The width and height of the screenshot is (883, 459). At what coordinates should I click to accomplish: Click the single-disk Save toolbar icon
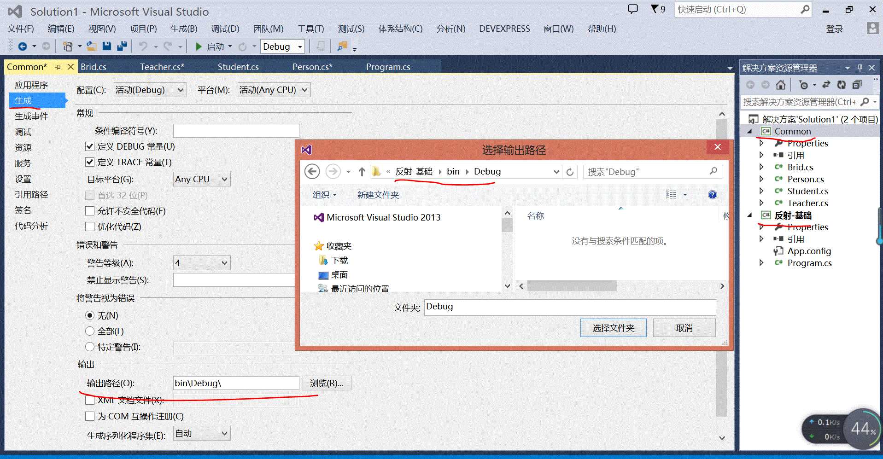[107, 46]
